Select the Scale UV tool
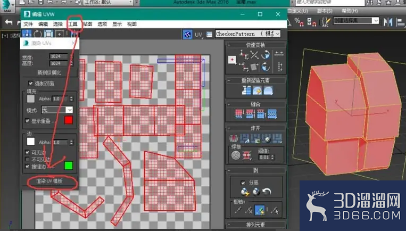 point(48,34)
